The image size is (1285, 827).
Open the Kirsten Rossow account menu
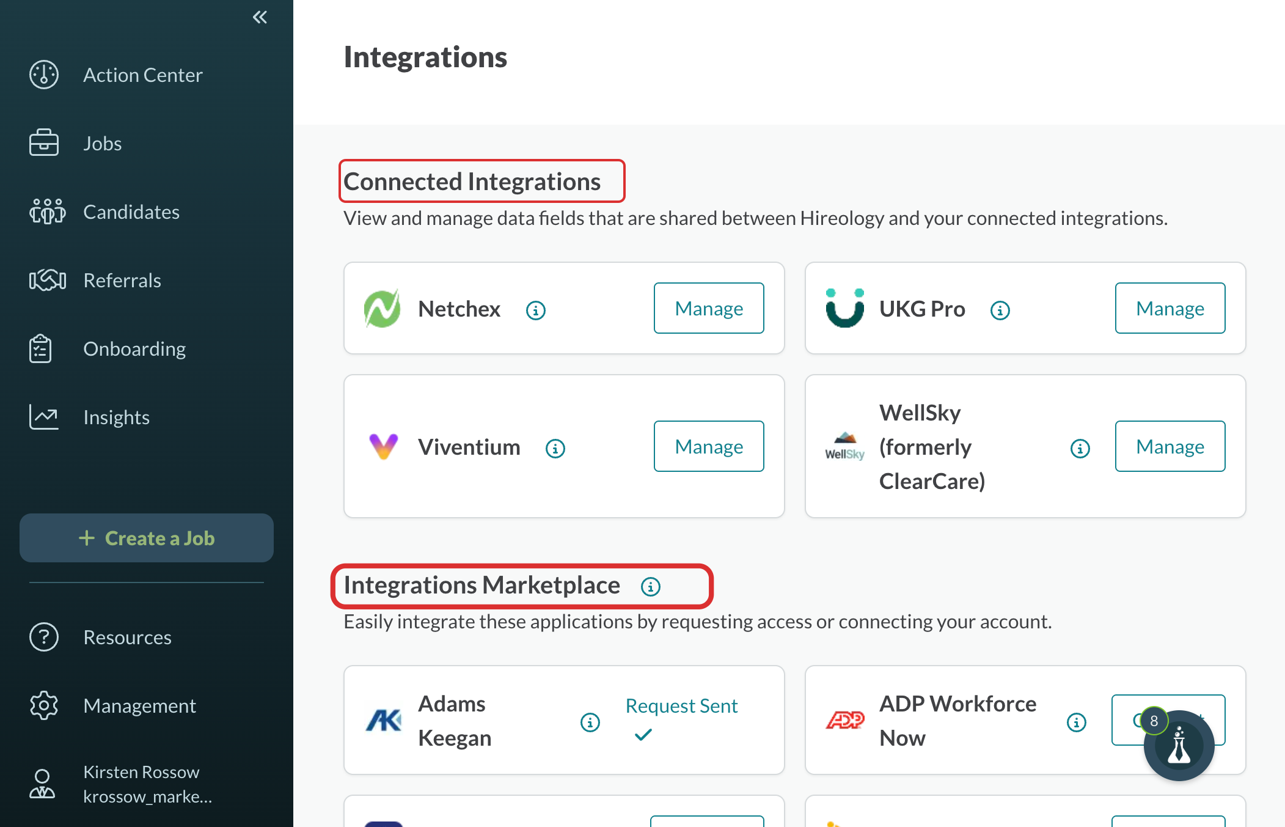coord(148,784)
